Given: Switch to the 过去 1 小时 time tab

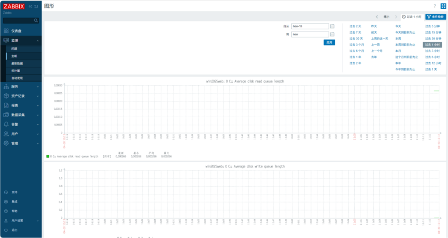Looking at the screenshot, I should pos(412,17).
